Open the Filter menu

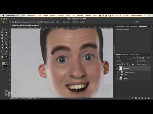[x=68, y=16]
